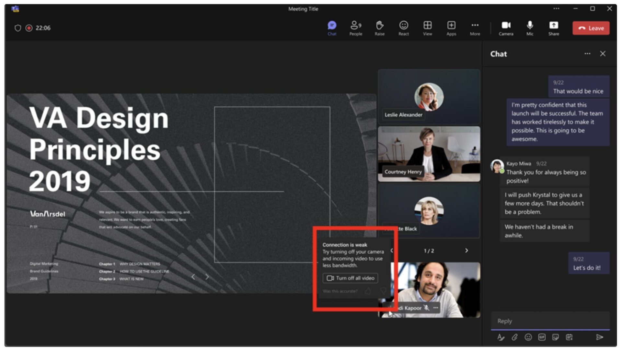This screenshot has width=622, height=351.
Task: Mute the Mic in toolbar
Action: coord(530,28)
